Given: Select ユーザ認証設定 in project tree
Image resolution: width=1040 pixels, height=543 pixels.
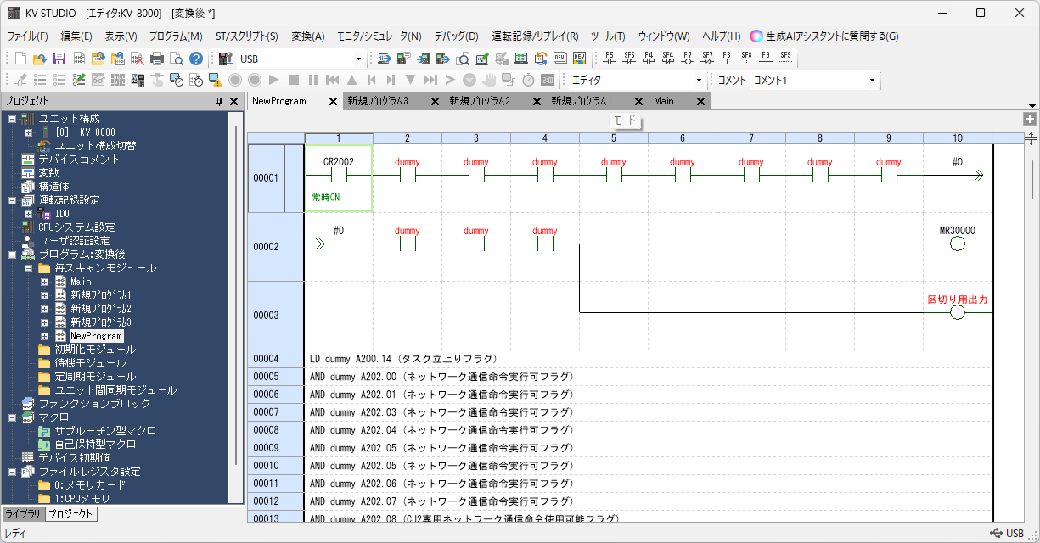Looking at the screenshot, I should pyautogui.click(x=74, y=241).
